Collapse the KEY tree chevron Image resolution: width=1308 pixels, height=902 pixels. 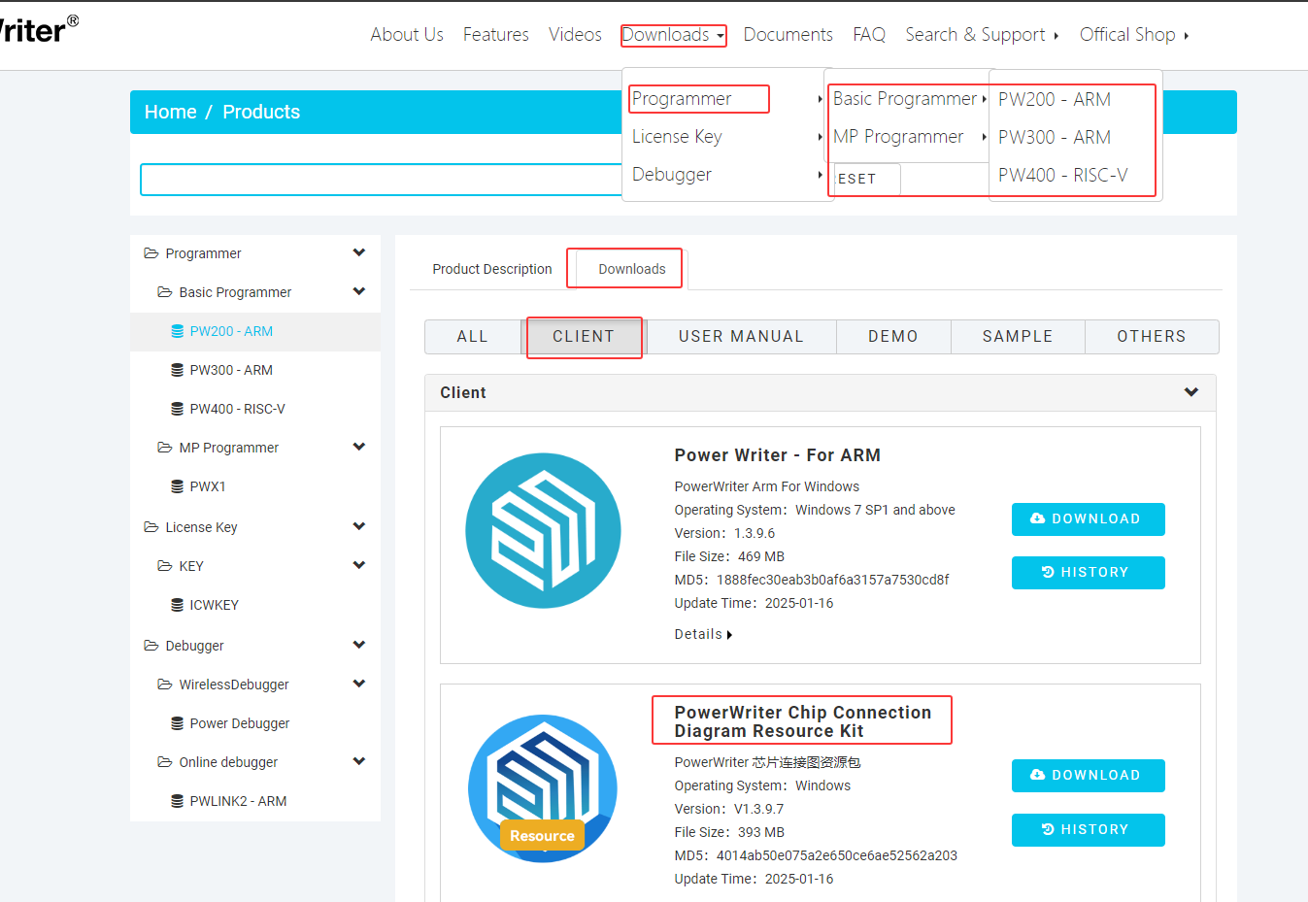point(359,565)
